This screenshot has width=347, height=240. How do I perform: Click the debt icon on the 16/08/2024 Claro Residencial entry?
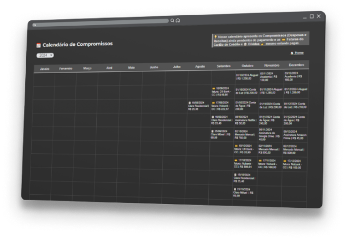190,103
